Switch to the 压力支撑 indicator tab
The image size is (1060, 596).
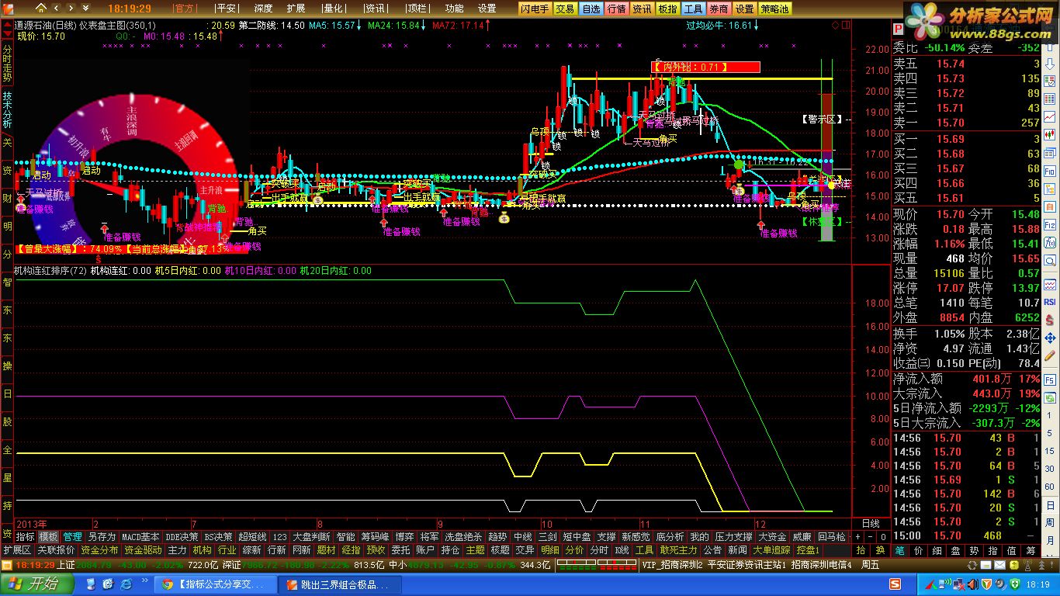click(x=733, y=536)
